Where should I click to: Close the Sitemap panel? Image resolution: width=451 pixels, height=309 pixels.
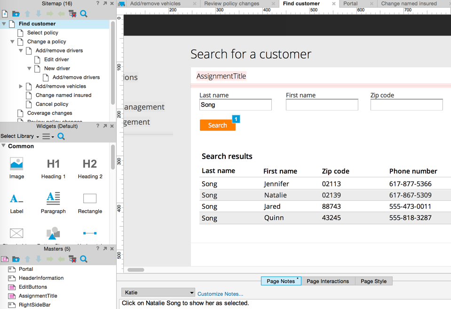[x=112, y=3]
